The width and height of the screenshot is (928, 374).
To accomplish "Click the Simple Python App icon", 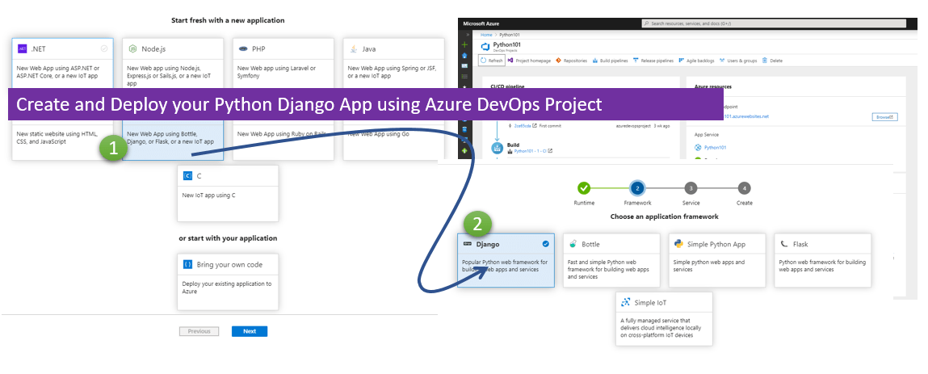I will pyautogui.click(x=678, y=244).
